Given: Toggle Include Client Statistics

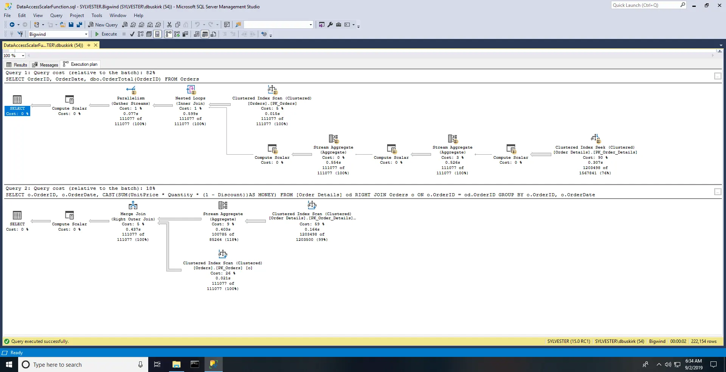Looking at the screenshot, I should pos(185,34).
